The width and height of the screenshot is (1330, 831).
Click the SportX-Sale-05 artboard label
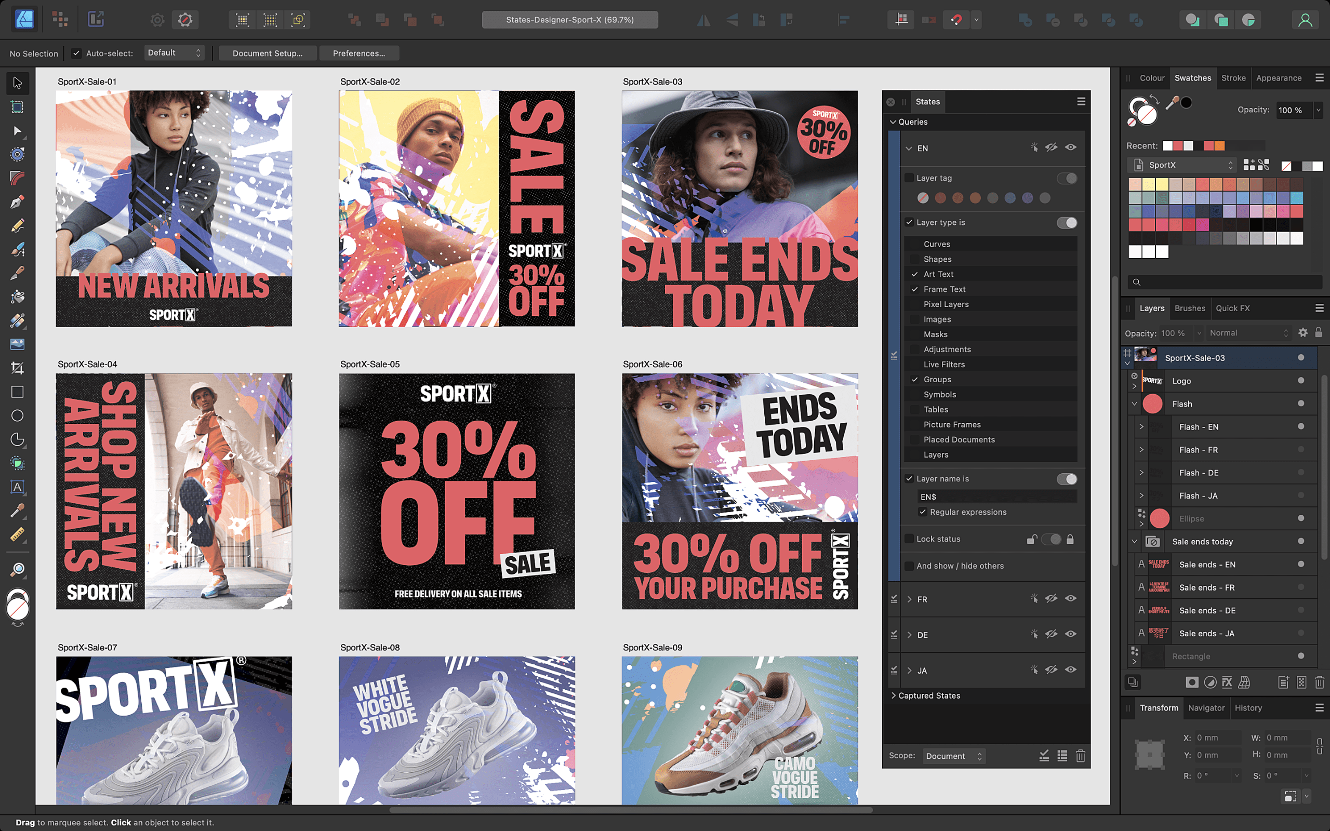(370, 364)
